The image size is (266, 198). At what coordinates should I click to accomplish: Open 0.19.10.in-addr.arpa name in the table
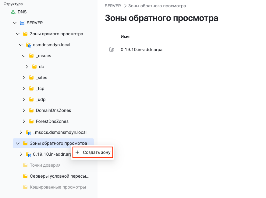[141, 50]
